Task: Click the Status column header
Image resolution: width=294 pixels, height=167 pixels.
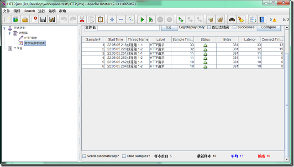Action: pos(205,40)
